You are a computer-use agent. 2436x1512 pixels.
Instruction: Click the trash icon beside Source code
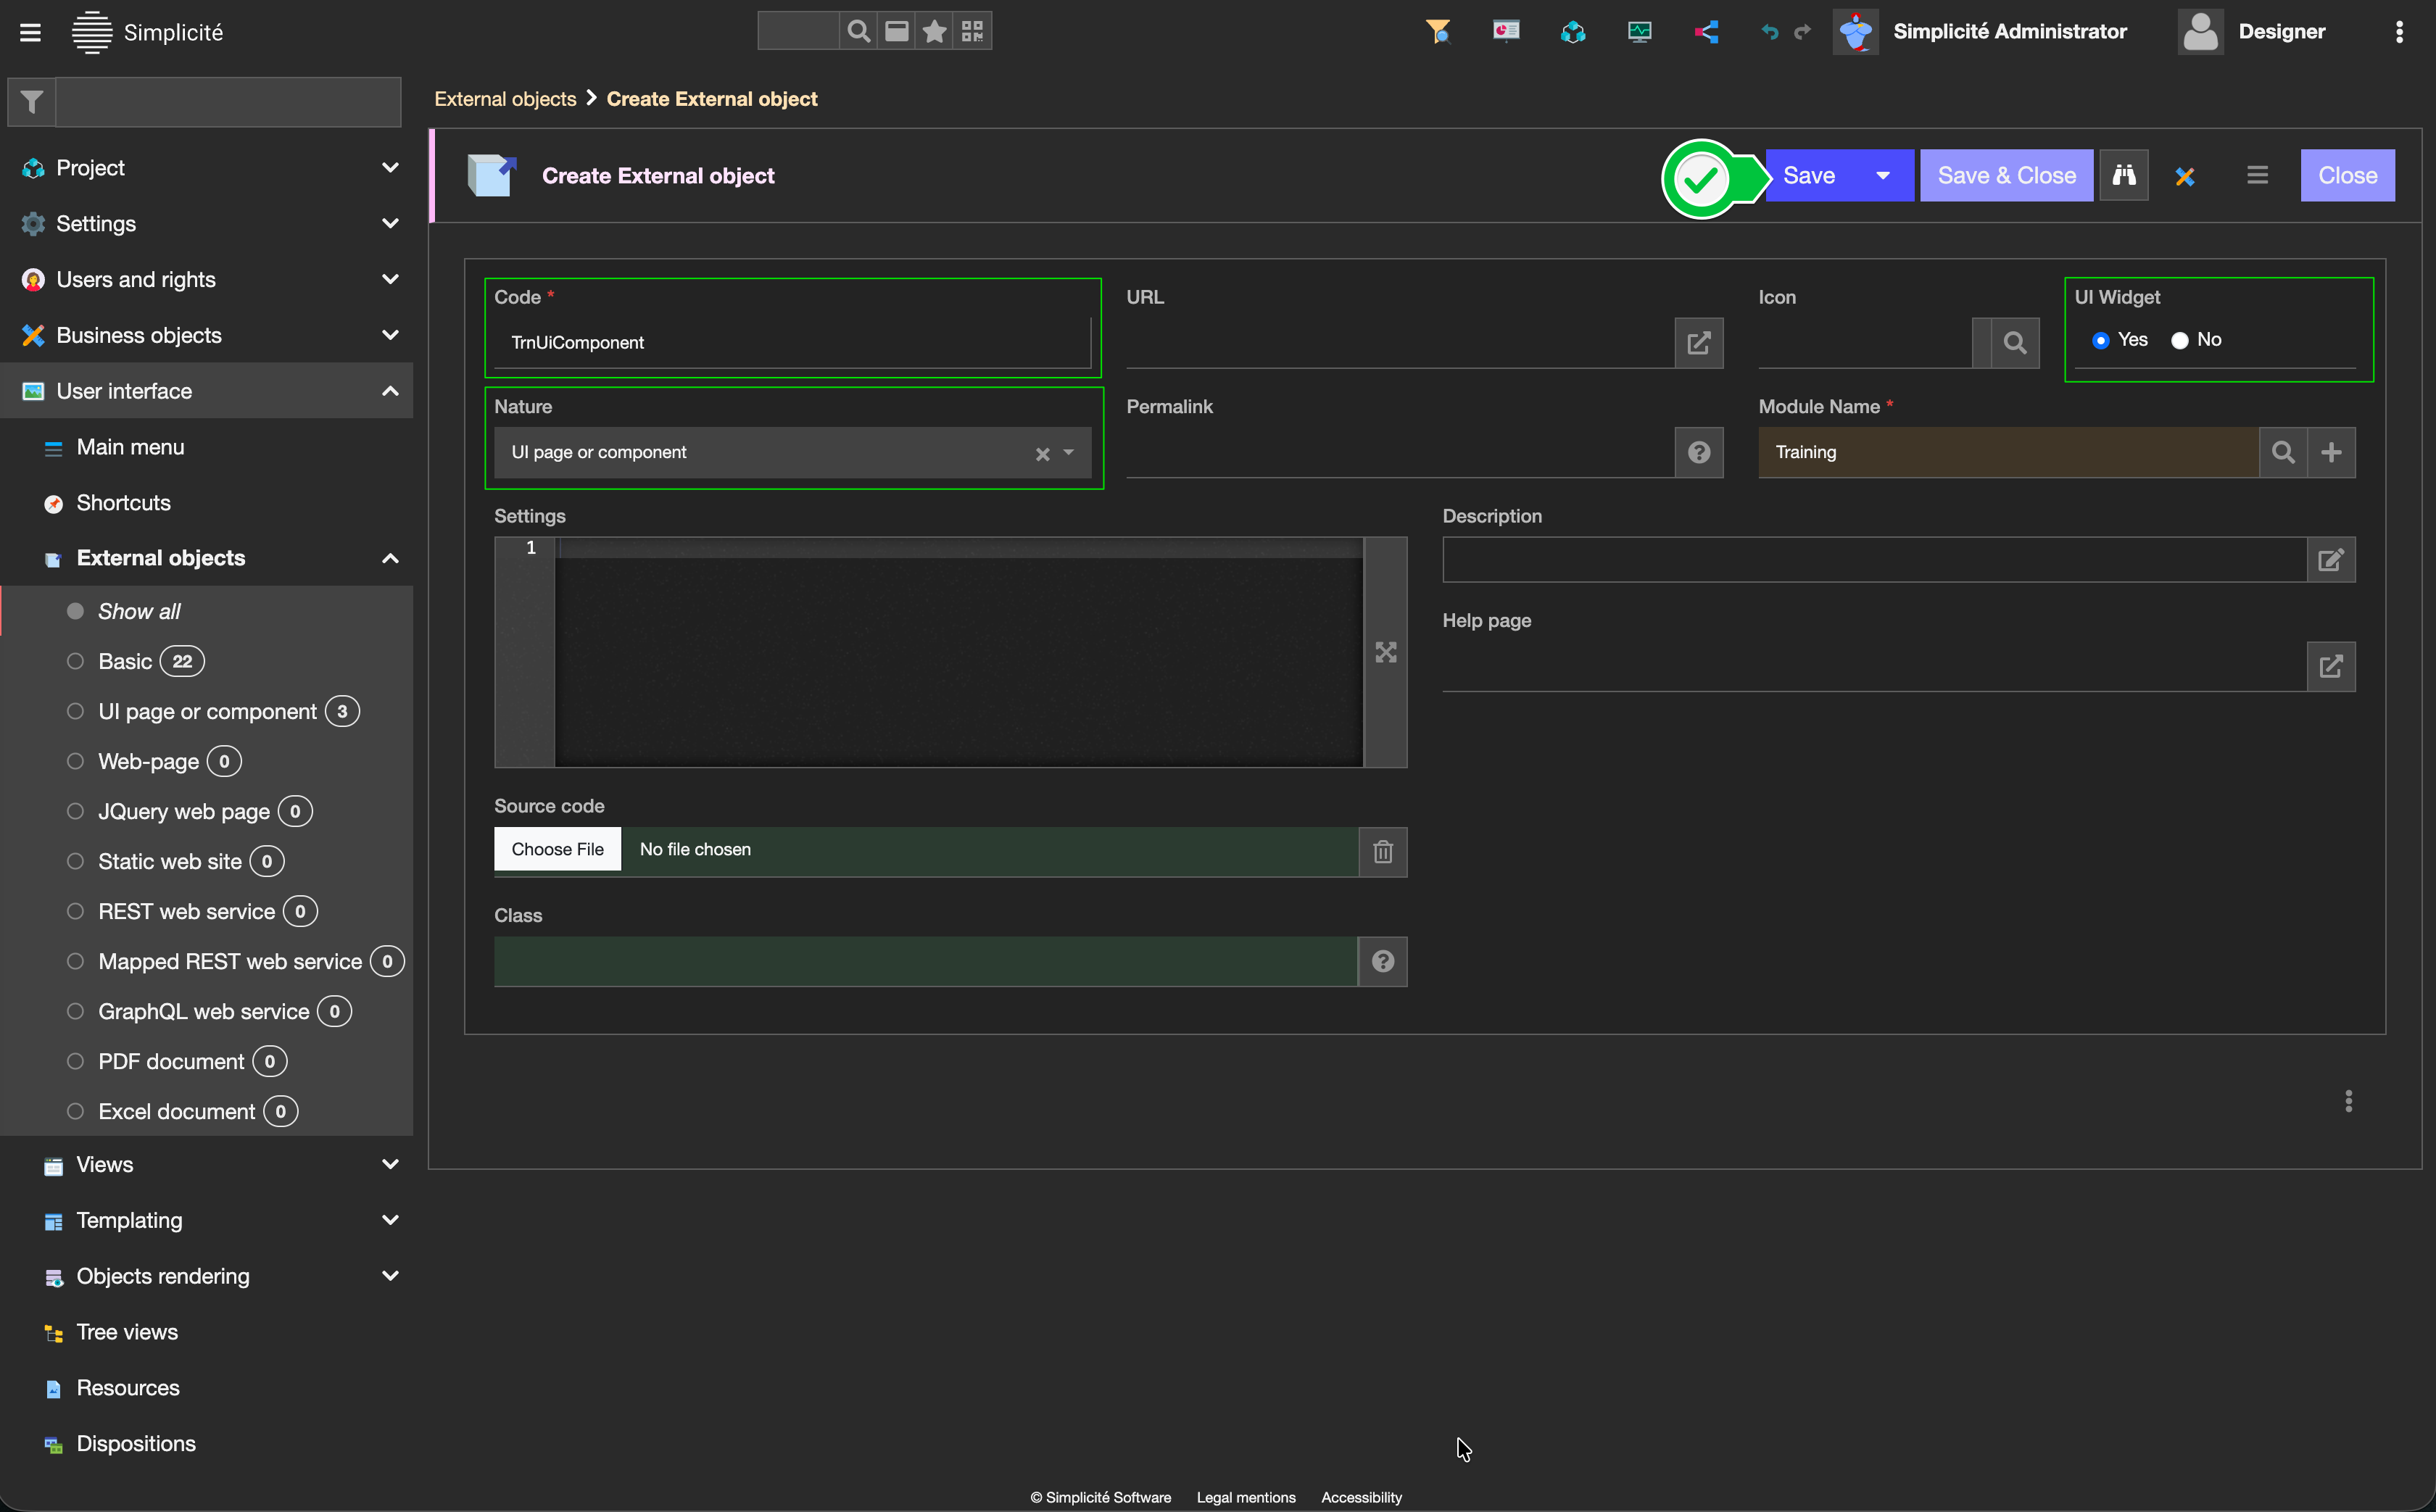(x=1382, y=851)
